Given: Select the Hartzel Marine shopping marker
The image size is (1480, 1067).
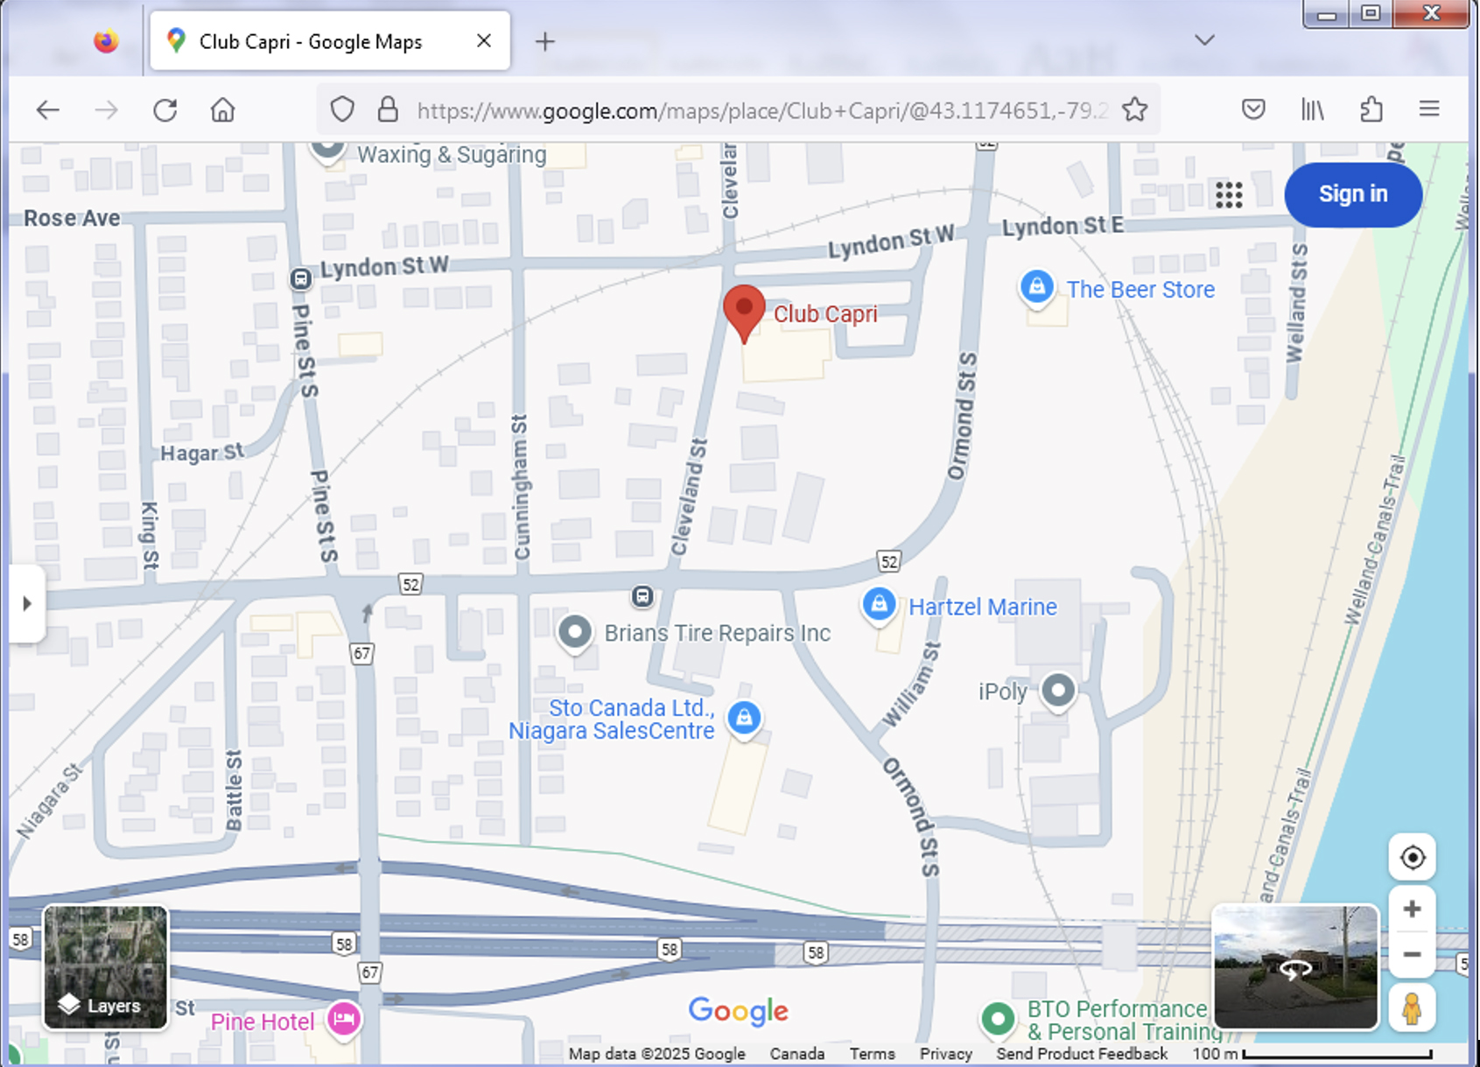Looking at the screenshot, I should click(x=879, y=605).
